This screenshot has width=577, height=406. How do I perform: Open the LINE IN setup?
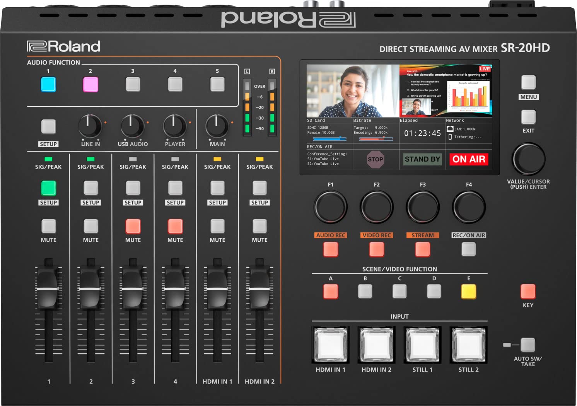coord(48,126)
